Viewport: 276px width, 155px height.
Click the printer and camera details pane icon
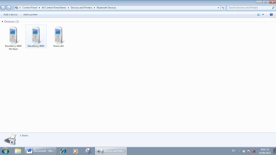(10, 139)
